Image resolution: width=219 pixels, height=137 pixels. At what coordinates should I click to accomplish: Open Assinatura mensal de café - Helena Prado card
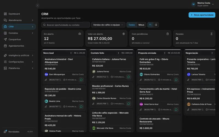click(64, 122)
